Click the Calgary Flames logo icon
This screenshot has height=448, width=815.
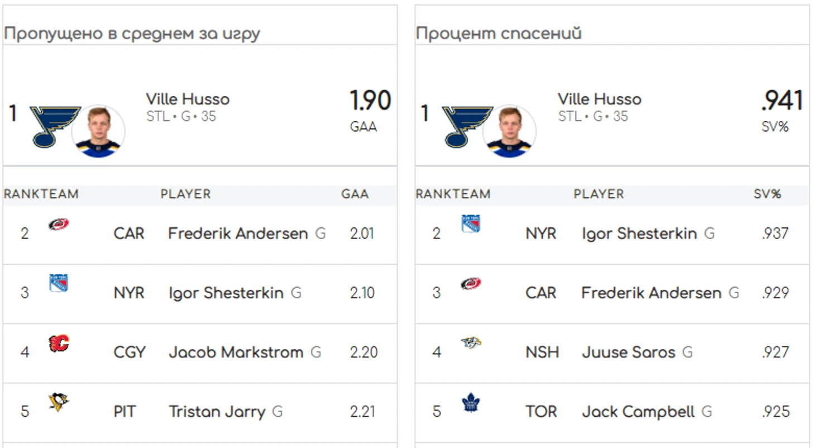pos(59,343)
